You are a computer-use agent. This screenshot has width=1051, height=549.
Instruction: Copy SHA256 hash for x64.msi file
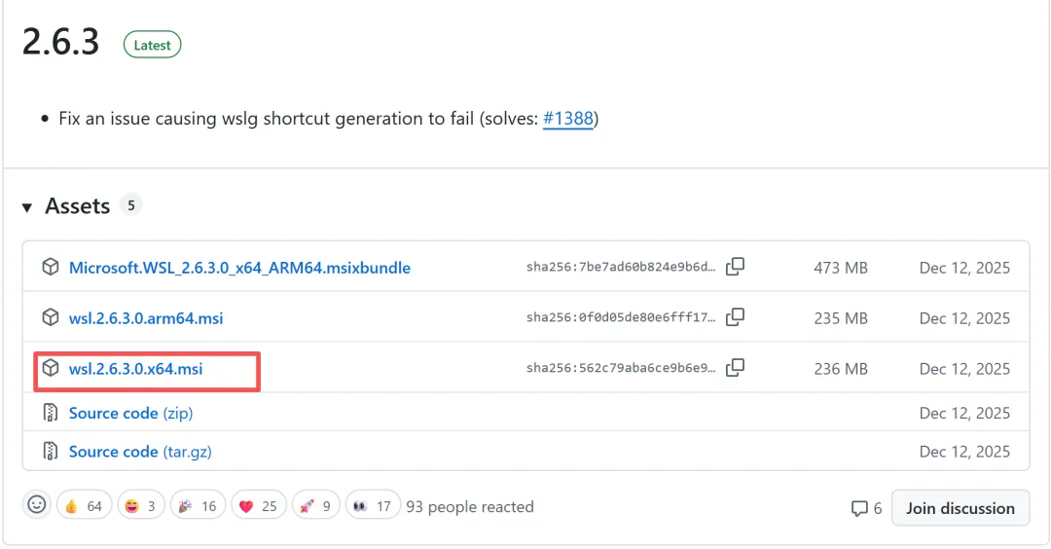point(736,368)
